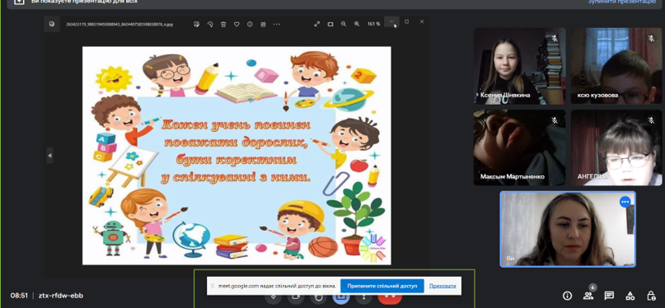665x308 pixels.
Task: Select АНГЕЛІНА video tile
Action: [616, 147]
